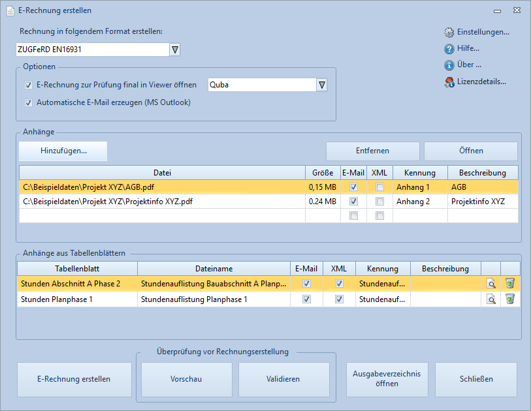Click the Einstellungen gear icon
This screenshot has height=411, width=531.
coord(449,32)
